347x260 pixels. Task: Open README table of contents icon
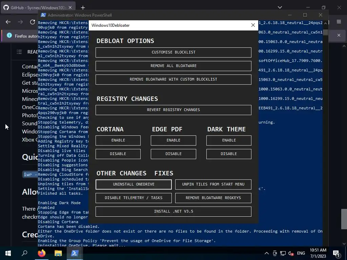[19, 52]
